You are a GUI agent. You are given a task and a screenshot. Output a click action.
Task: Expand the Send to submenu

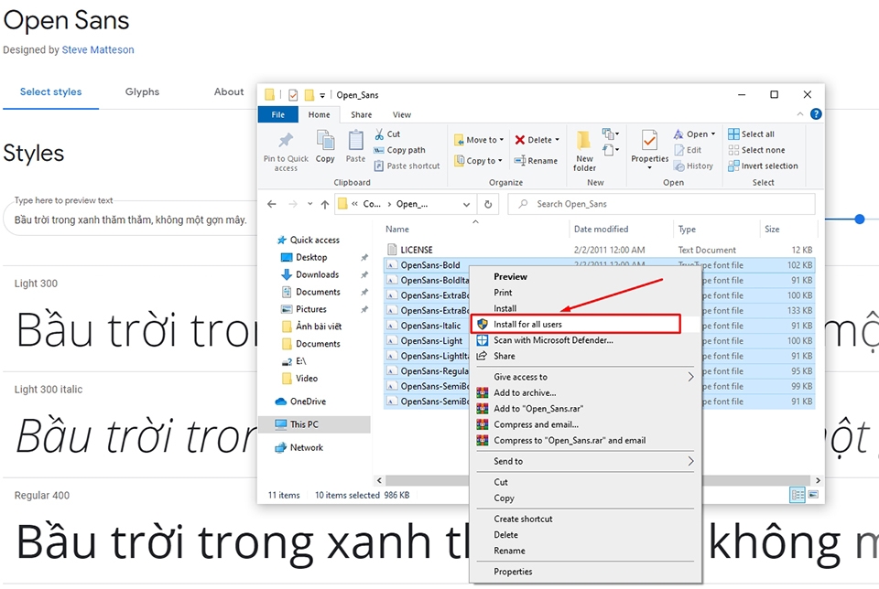[x=690, y=461]
